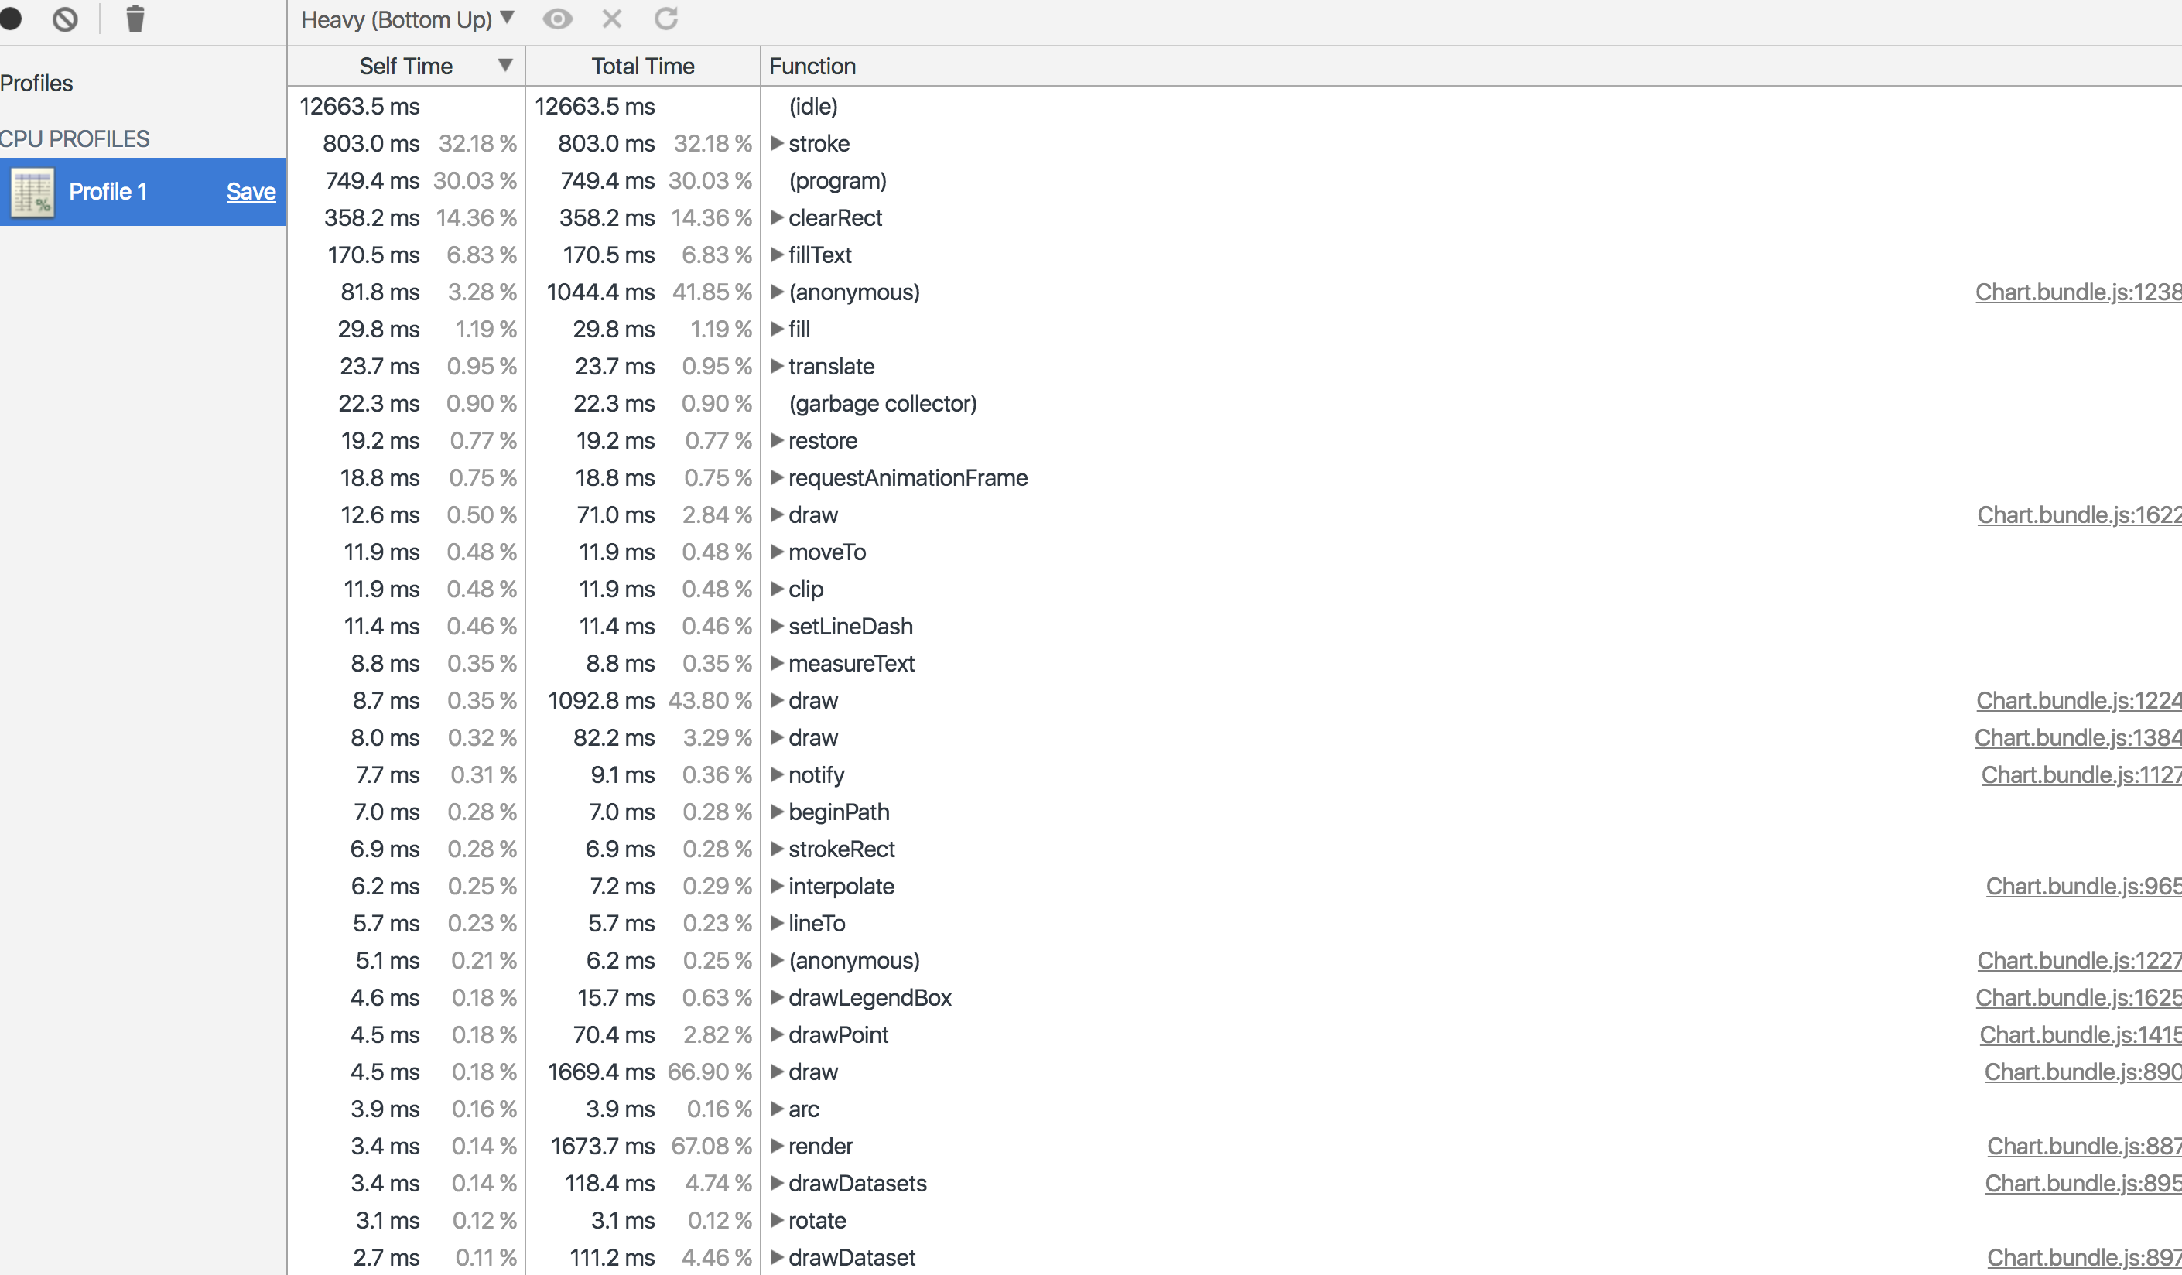The height and width of the screenshot is (1275, 2182).
Task: Restore all functions via the refresh icon
Action: tap(666, 18)
